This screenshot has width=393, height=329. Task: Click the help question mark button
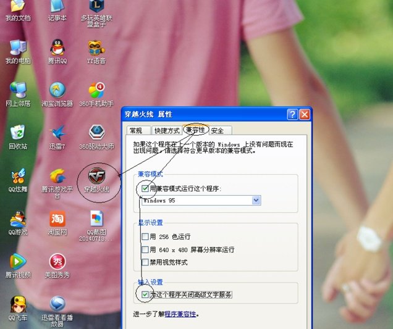[x=292, y=114]
